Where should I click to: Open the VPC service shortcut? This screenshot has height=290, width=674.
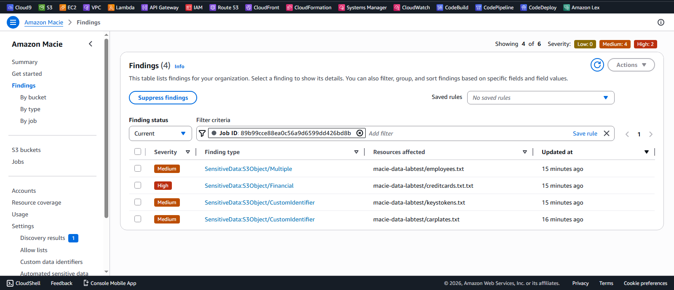click(92, 7)
